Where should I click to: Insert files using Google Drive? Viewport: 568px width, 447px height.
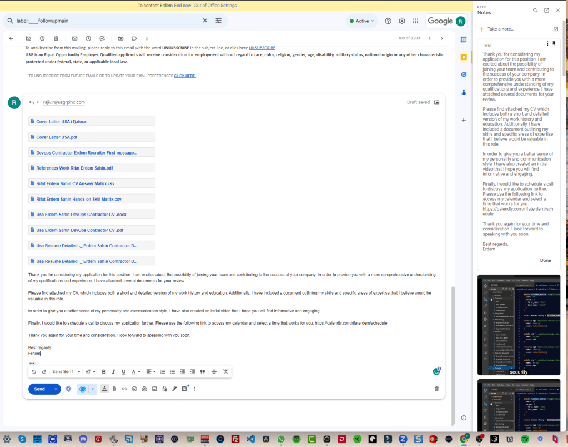[x=144, y=389]
